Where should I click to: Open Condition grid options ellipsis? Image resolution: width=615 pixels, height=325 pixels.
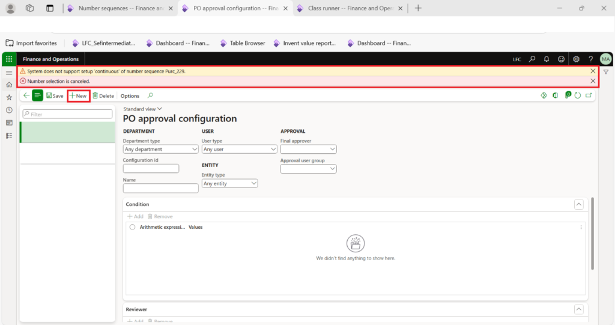581,227
